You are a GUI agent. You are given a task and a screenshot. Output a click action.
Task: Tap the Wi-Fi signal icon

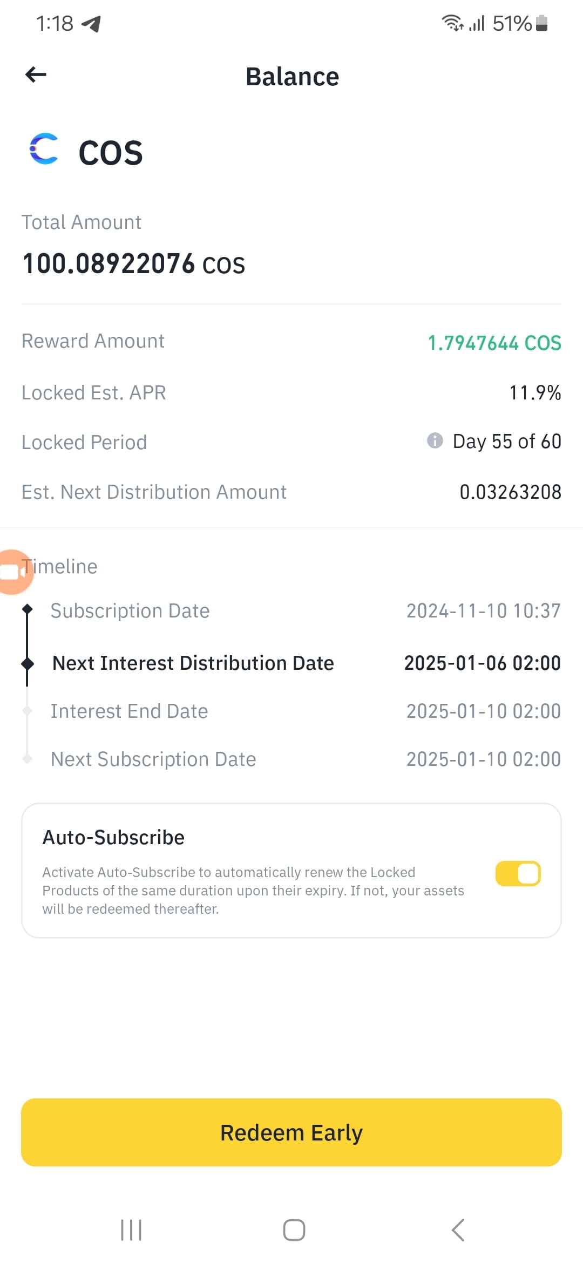coord(452,23)
